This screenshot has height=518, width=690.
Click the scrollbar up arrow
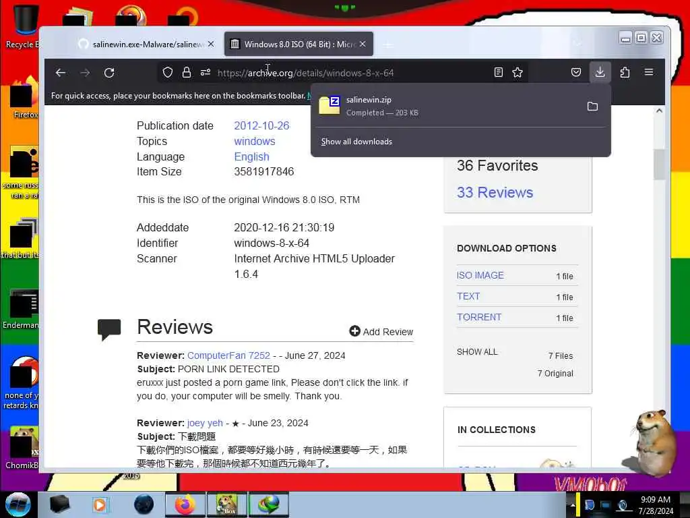pos(659,111)
